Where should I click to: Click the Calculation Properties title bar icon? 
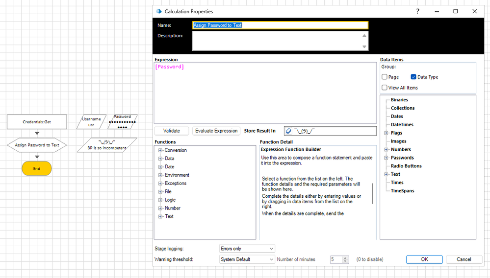[x=158, y=11]
